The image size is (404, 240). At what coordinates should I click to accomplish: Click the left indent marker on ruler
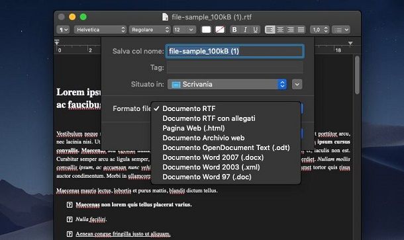57,42
